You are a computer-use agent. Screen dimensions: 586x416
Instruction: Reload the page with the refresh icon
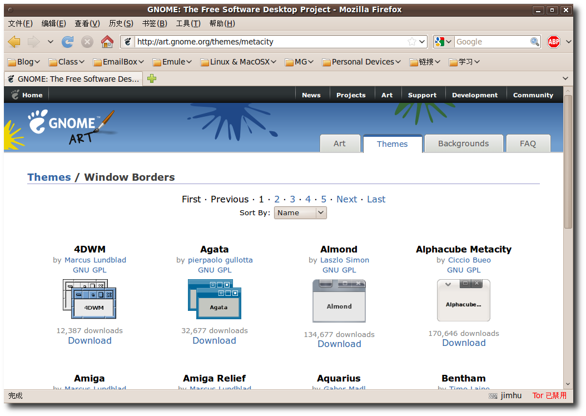coord(67,42)
